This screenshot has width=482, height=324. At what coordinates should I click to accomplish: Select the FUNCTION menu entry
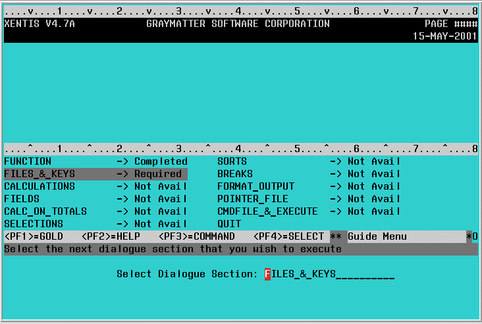point(28,161)
